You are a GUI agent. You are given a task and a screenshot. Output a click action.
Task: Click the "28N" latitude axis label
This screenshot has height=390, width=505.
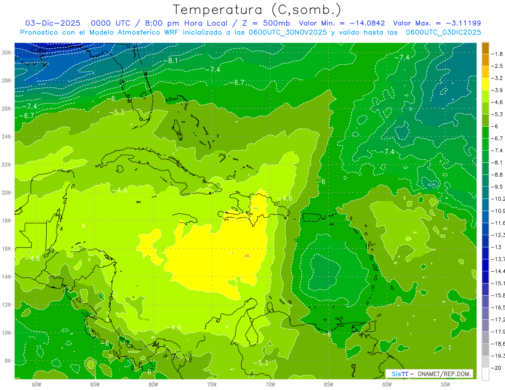(6, 80)
